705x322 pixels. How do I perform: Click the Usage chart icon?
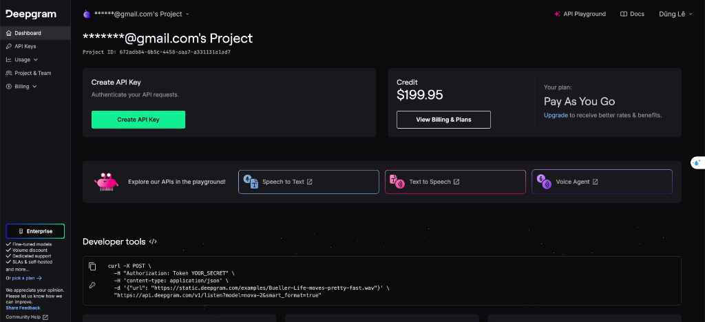pyautogui.click(x=9, y=60)
